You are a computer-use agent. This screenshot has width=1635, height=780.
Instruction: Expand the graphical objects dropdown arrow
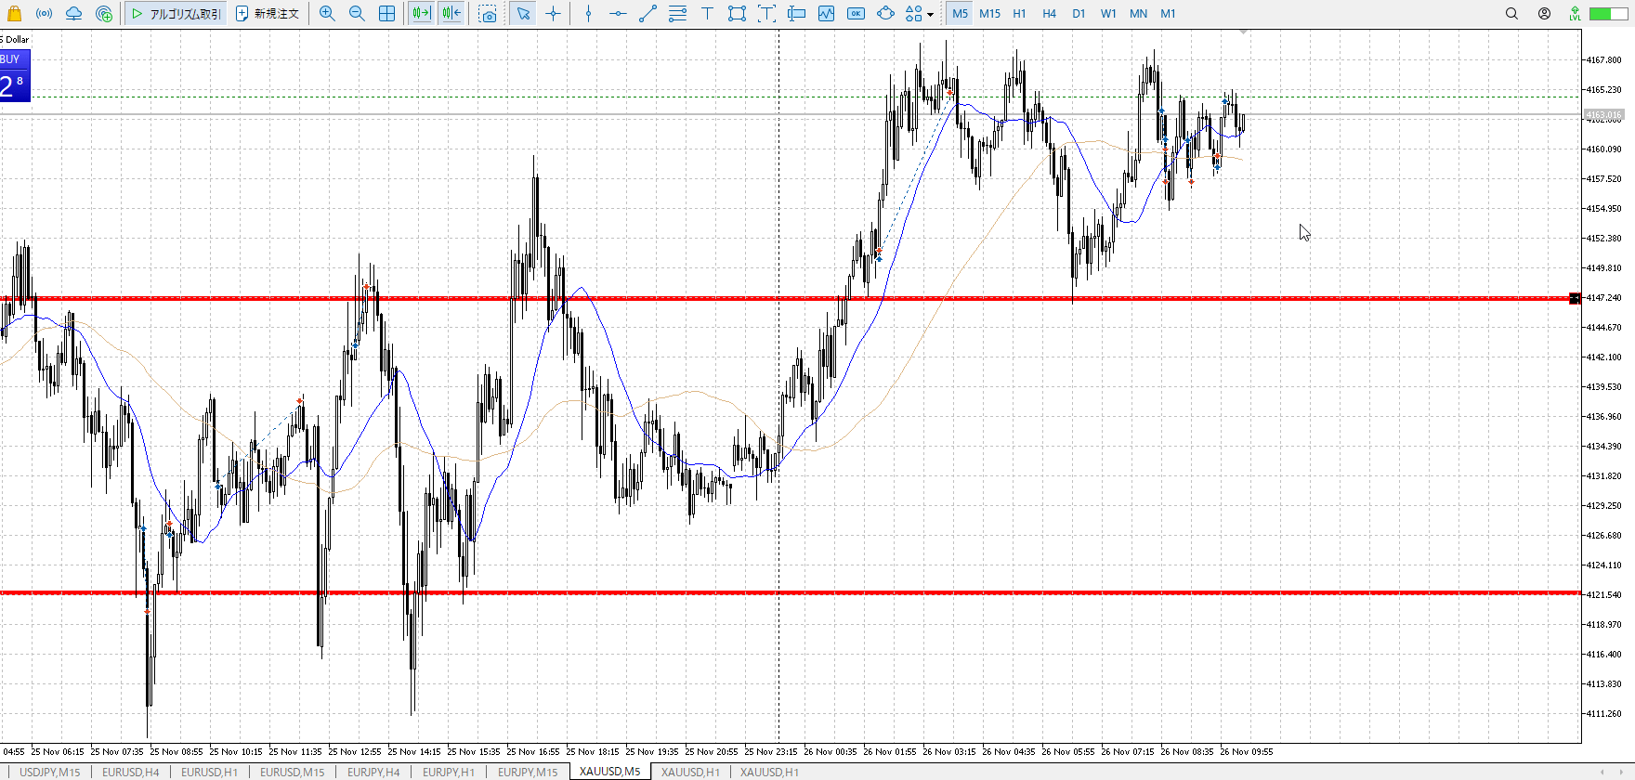coord(930,14)
